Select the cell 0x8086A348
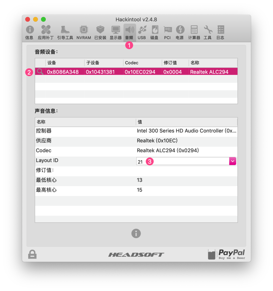 (x=63, y=72)
